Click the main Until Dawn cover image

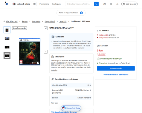tap(30, 51)
